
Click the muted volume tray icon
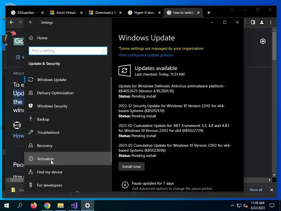245,206
